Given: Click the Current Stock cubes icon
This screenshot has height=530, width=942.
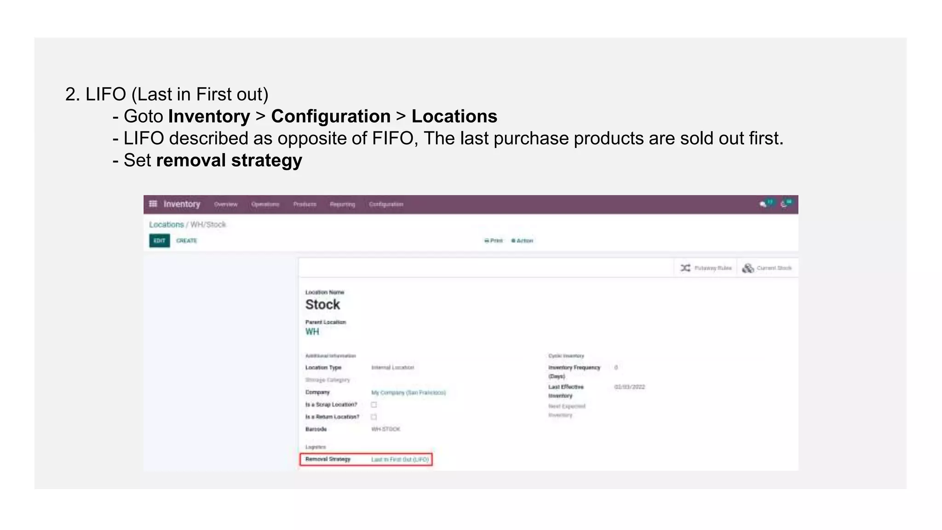Looking at the screenshot, I should 748,268.
